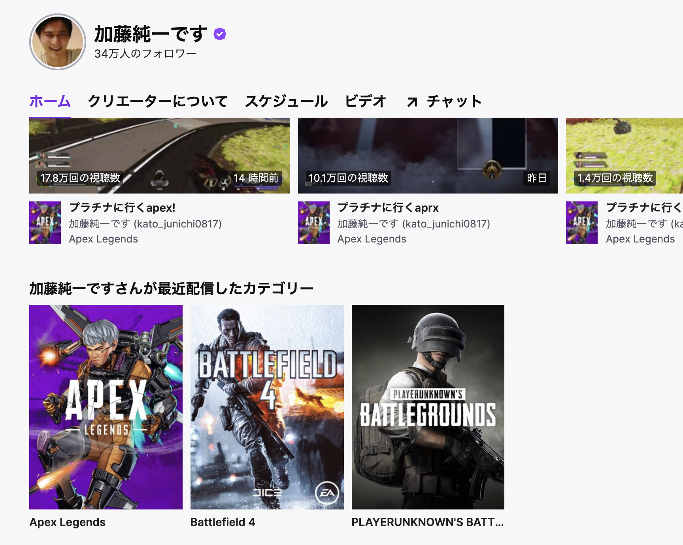Viewport: 683px width, 545px height.
Task: Open the スケジュール tab
Action: click(x=287, y=101)
